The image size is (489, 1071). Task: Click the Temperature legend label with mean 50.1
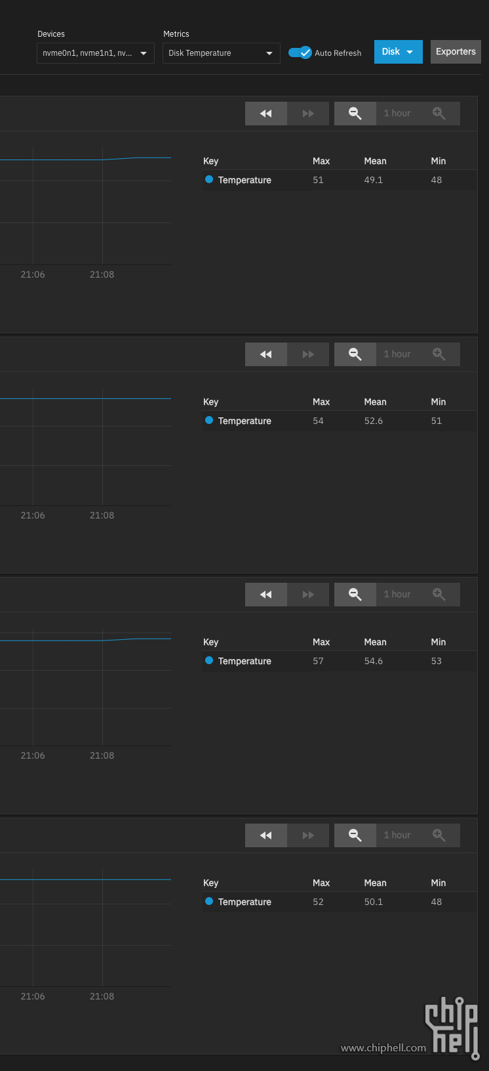[244, 902]
